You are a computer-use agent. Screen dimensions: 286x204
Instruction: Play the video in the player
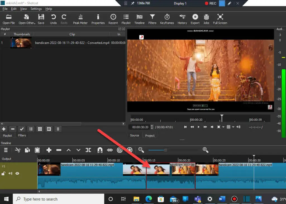(x=199, y=127)
